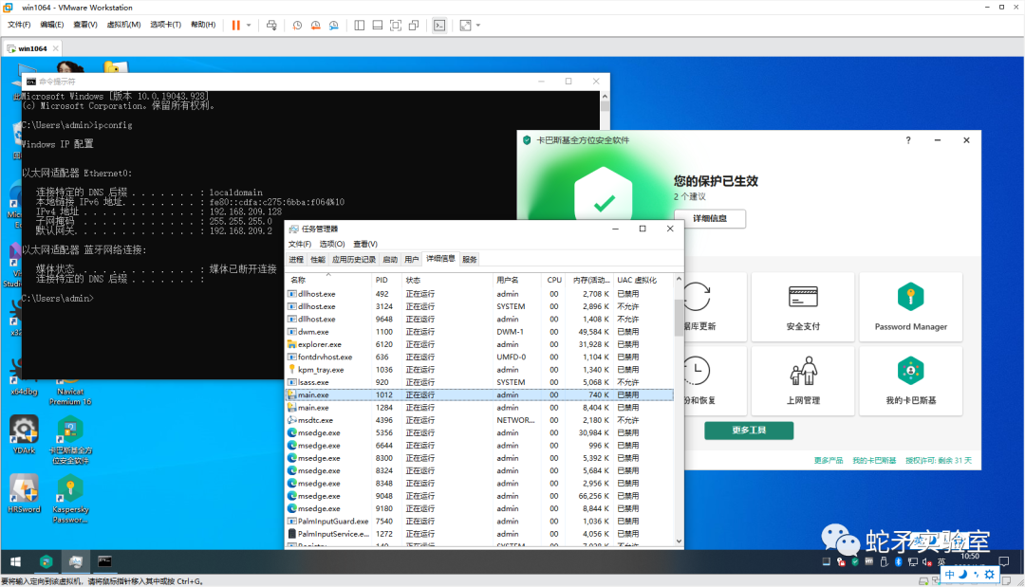Open the 查看(V) menu in Task Manager
The width and height of the screenshot is (1025, 587).
[x=367, y=245]
